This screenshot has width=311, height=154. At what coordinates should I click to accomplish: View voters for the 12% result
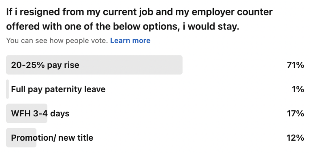(x=295, y=138)
